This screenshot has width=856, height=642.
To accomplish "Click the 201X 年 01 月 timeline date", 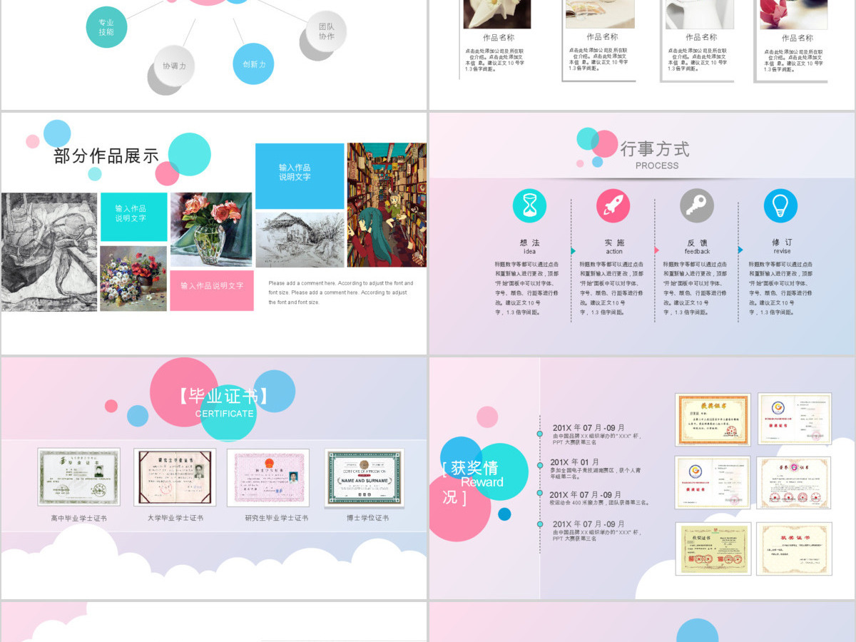I will pos(575,462).
